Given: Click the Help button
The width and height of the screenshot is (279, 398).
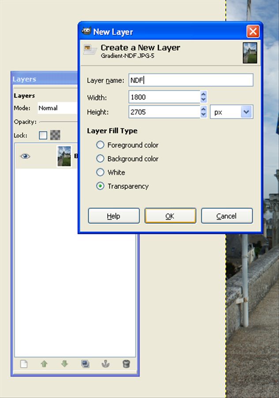Looking at the screenshot, I should point(114,216).
